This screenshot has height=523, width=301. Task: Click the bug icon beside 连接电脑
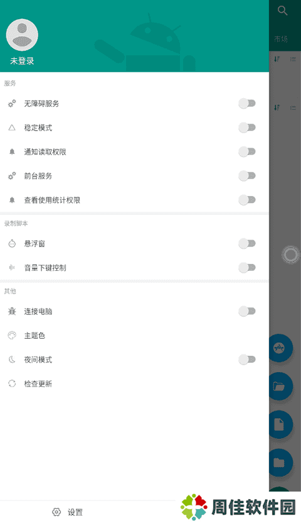click(12, 312)
